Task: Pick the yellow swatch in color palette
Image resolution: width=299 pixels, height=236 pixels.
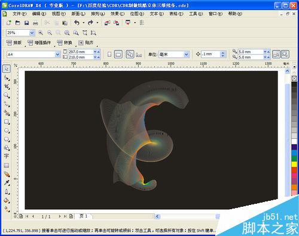Action: (x=294, y=164)
